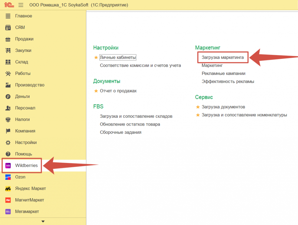The width and height of the screenshot is (298, 225).
Task: Open Сборочные задания link
Action: pos(120,132)
